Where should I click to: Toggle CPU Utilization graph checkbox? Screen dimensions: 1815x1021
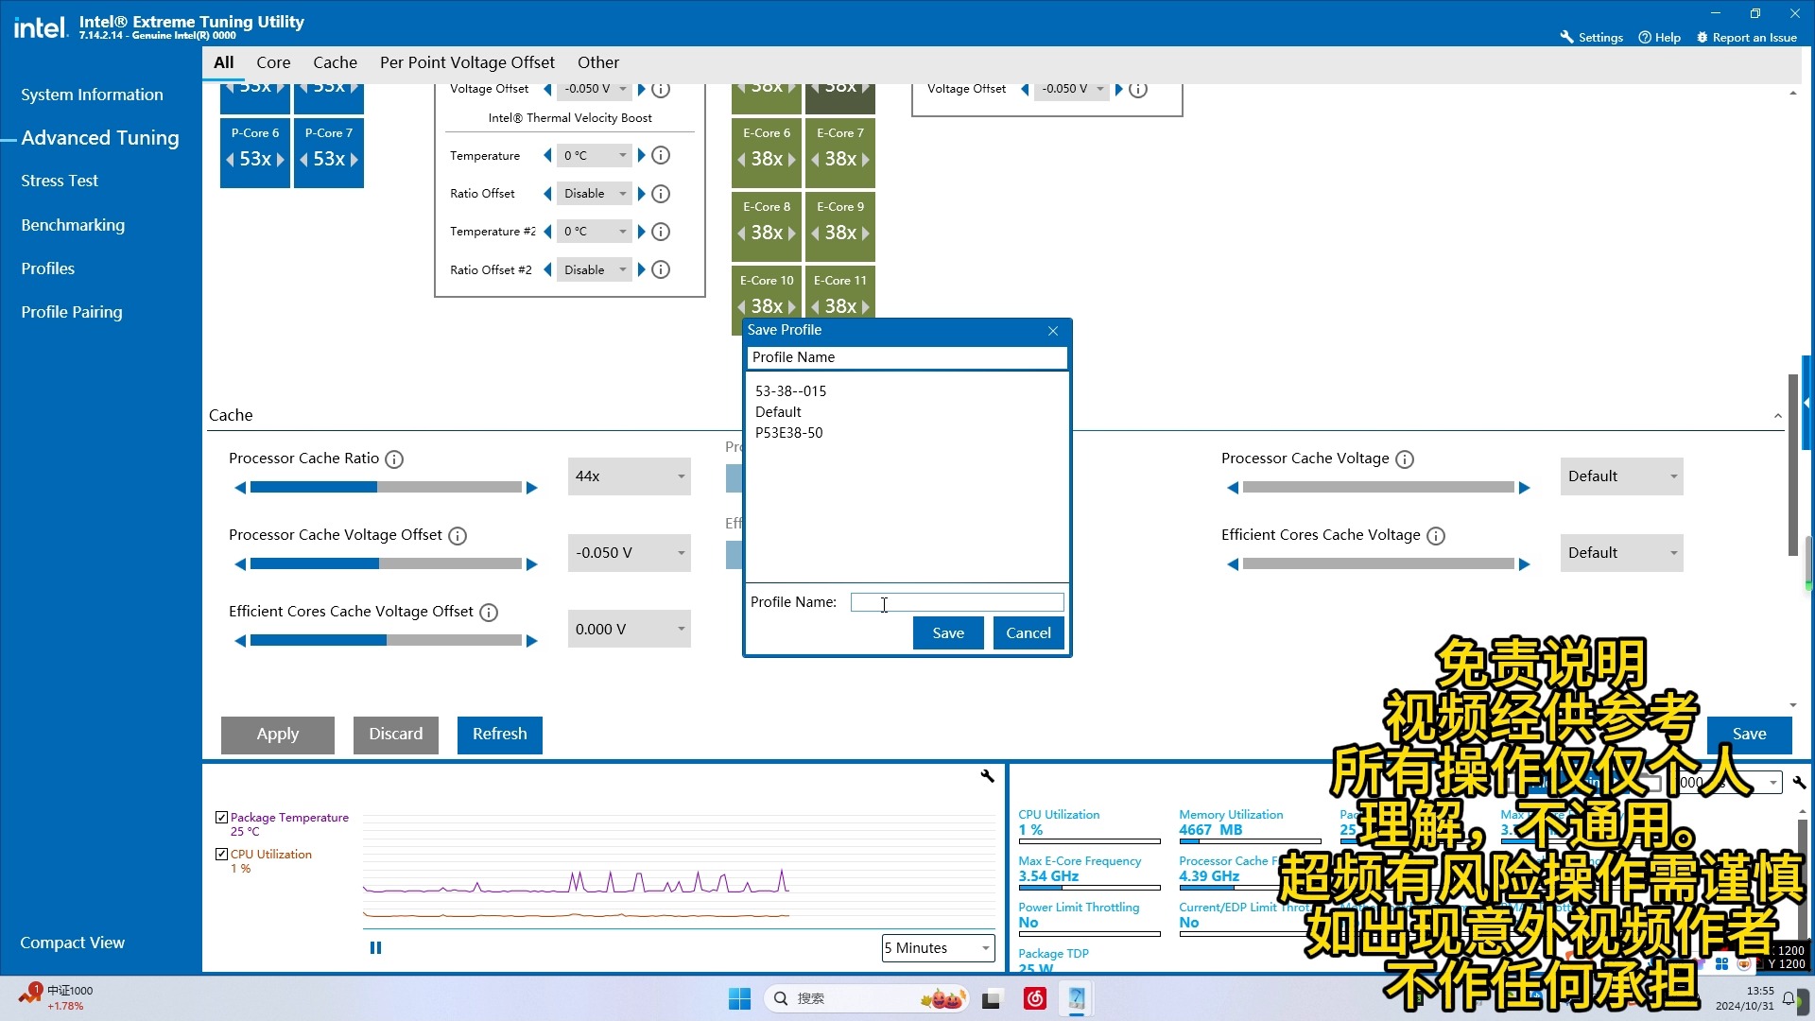222,855
